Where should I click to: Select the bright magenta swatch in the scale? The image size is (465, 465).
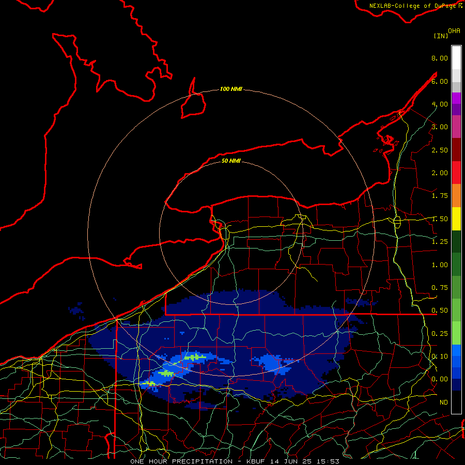[x=456, y=98]
